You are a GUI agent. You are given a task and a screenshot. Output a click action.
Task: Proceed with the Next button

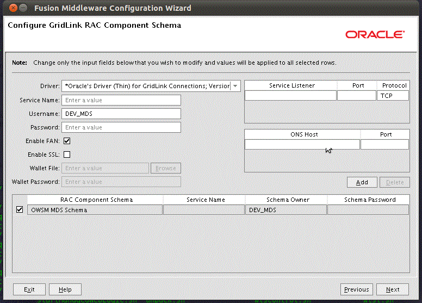[393, 289]
